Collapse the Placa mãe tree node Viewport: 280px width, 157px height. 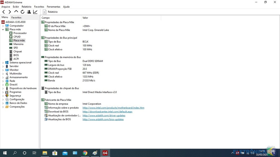pyautogui.click(x=3, y=29)
